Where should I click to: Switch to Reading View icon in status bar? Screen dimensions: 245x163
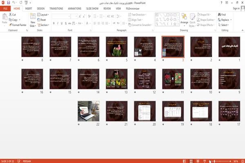pos(198,161)
